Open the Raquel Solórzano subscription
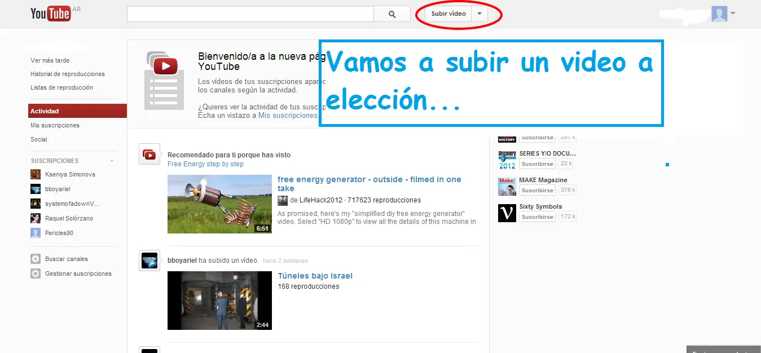 click(x=69, y=218)
